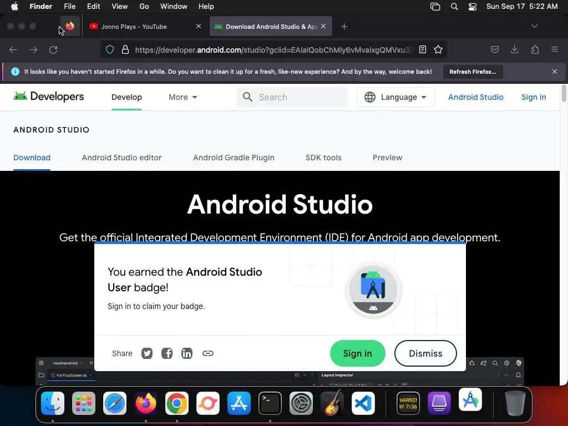568x426 pixels.
Task: Open App Store from the Dock
Action: 239,403
